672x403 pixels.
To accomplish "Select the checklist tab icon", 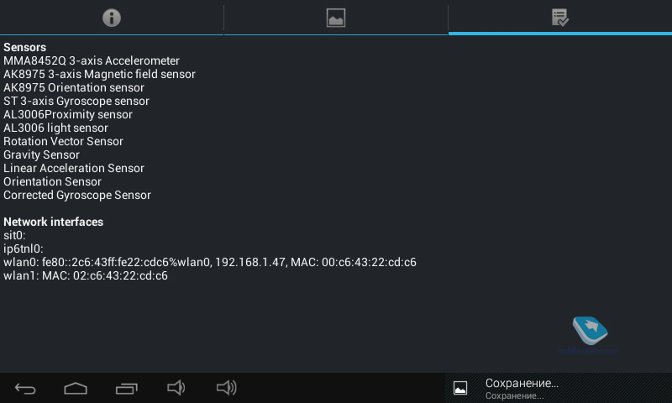I will (559, 18).
